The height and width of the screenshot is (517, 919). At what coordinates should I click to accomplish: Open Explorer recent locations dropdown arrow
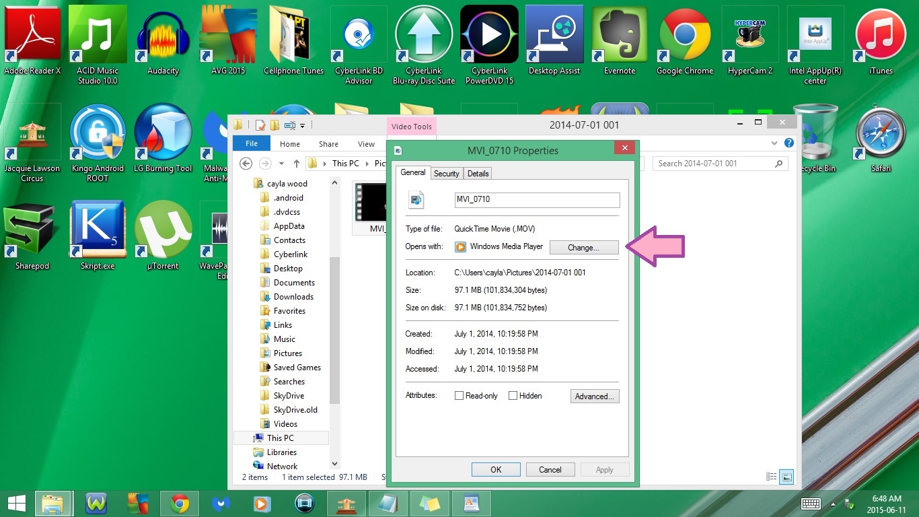pyautogui.click(x=281, y=164)
